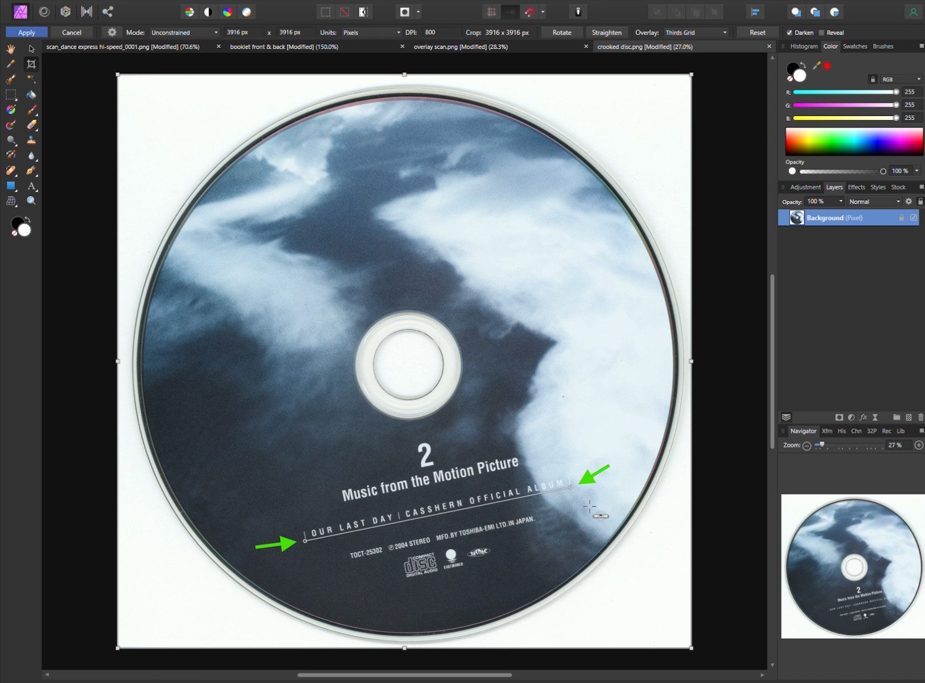Select the Pen tool
925x683 pixels.
31,170
